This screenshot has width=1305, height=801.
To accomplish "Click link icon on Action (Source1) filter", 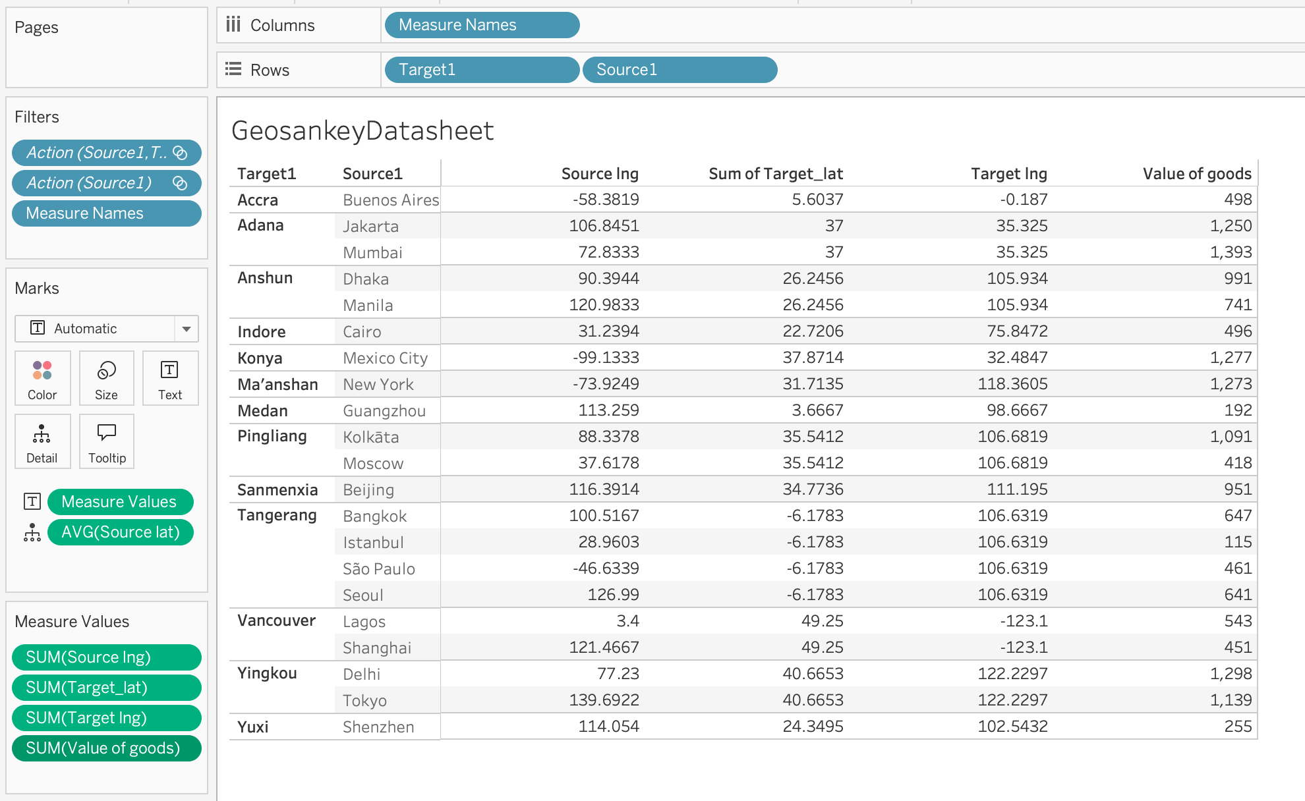I will [x=180, y=183].
